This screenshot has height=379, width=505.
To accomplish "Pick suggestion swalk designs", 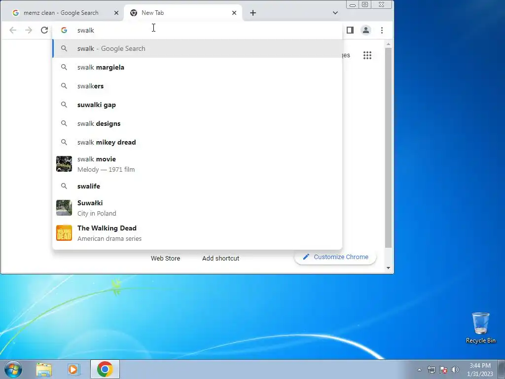I will 197,123.
